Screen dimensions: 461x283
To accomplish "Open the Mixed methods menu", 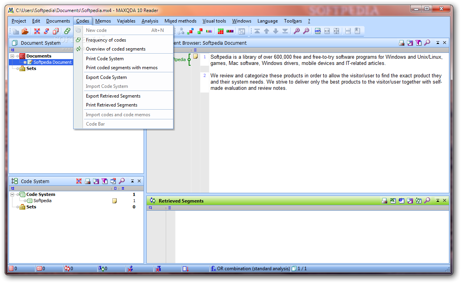I will [x=181, y=21].
